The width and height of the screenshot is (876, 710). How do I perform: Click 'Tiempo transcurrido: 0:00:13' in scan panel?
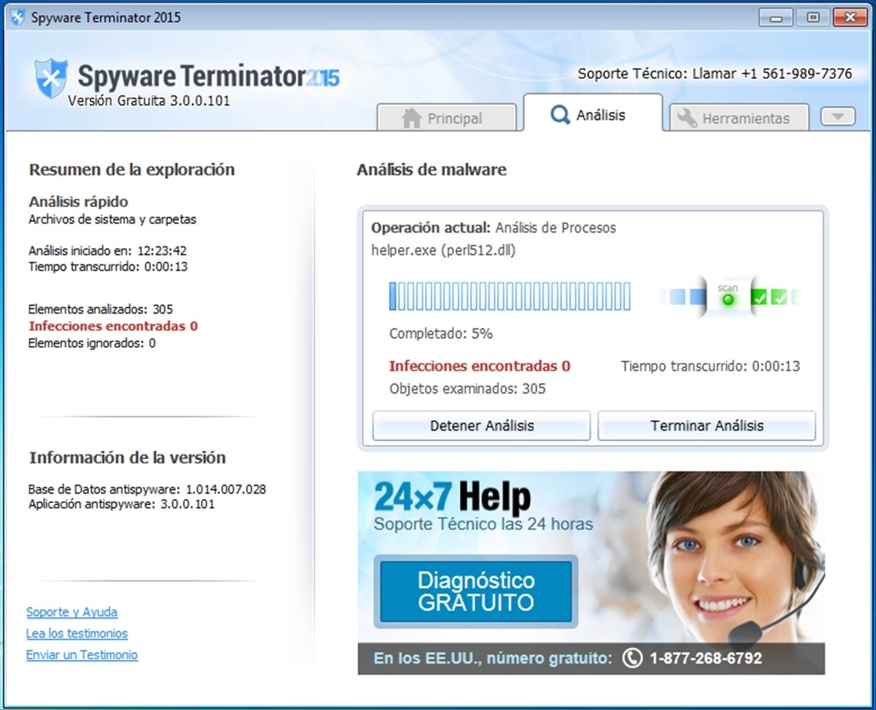click(711, 366)
